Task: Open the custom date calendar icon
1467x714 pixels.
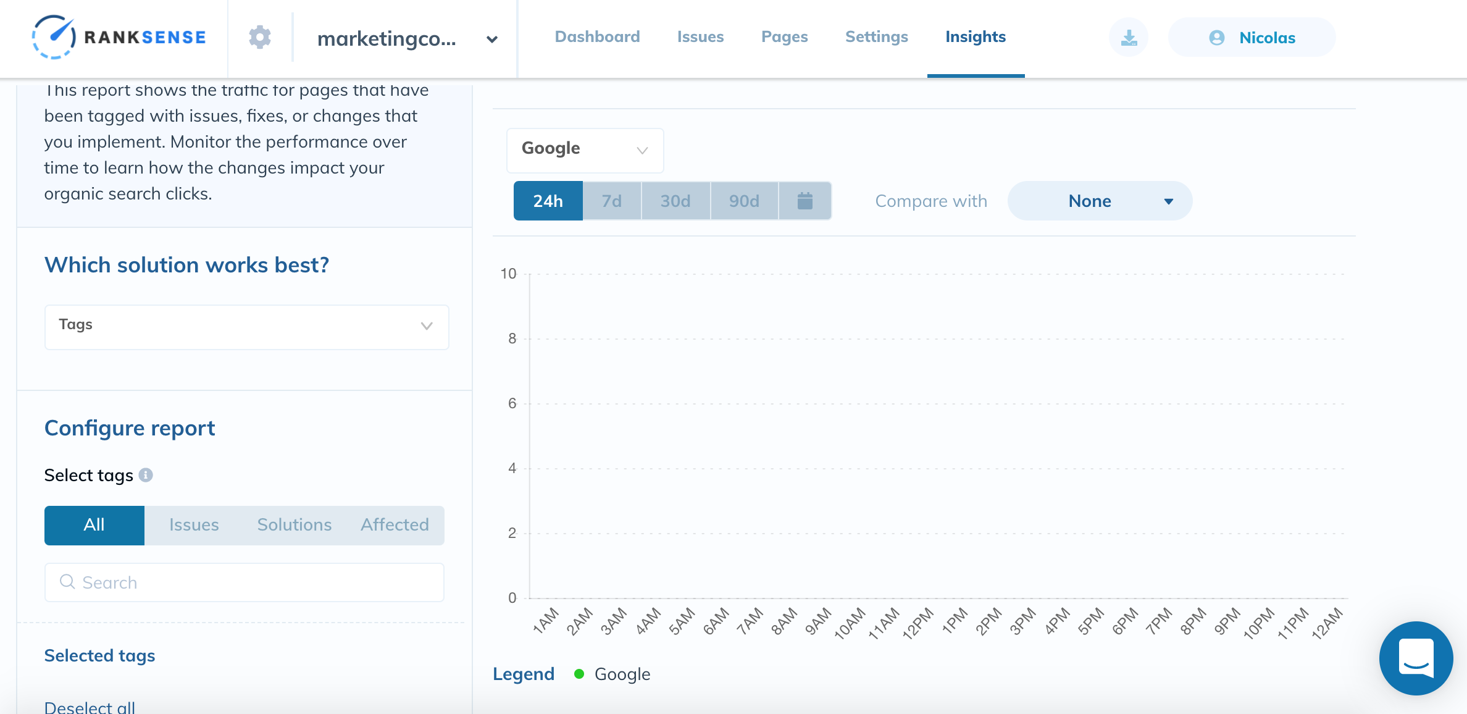Action: [x=805, y=201]
